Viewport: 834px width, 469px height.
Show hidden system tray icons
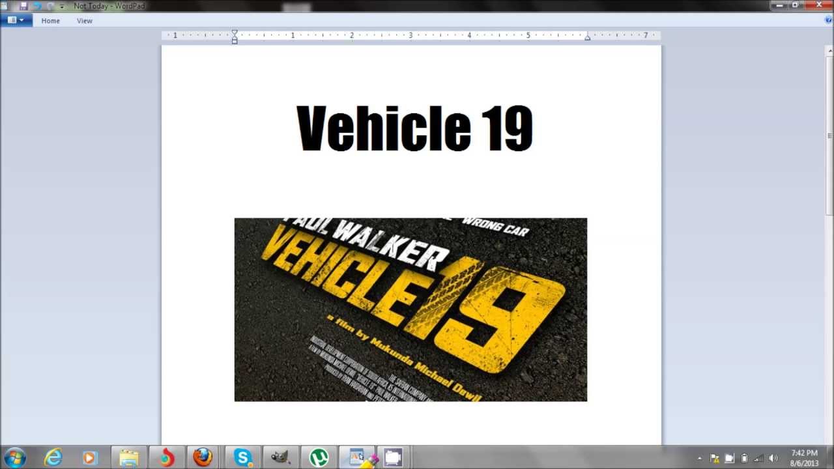tap(700, 458)
